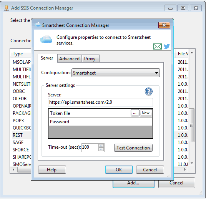
Task: Select the SAGE row in the connection type list
Action: pos(22,143)
